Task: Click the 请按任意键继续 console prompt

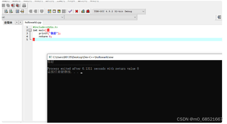Action: coord(63,72)
